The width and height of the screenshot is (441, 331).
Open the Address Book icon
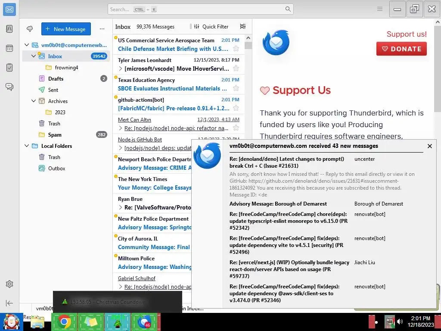tap(9, 29)
